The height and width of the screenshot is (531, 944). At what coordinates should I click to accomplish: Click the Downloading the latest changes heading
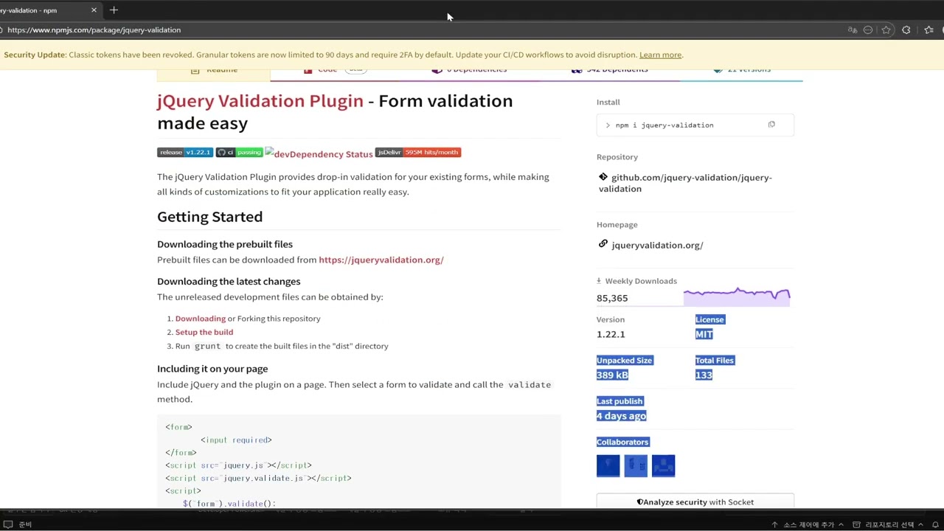pos(229,281)
